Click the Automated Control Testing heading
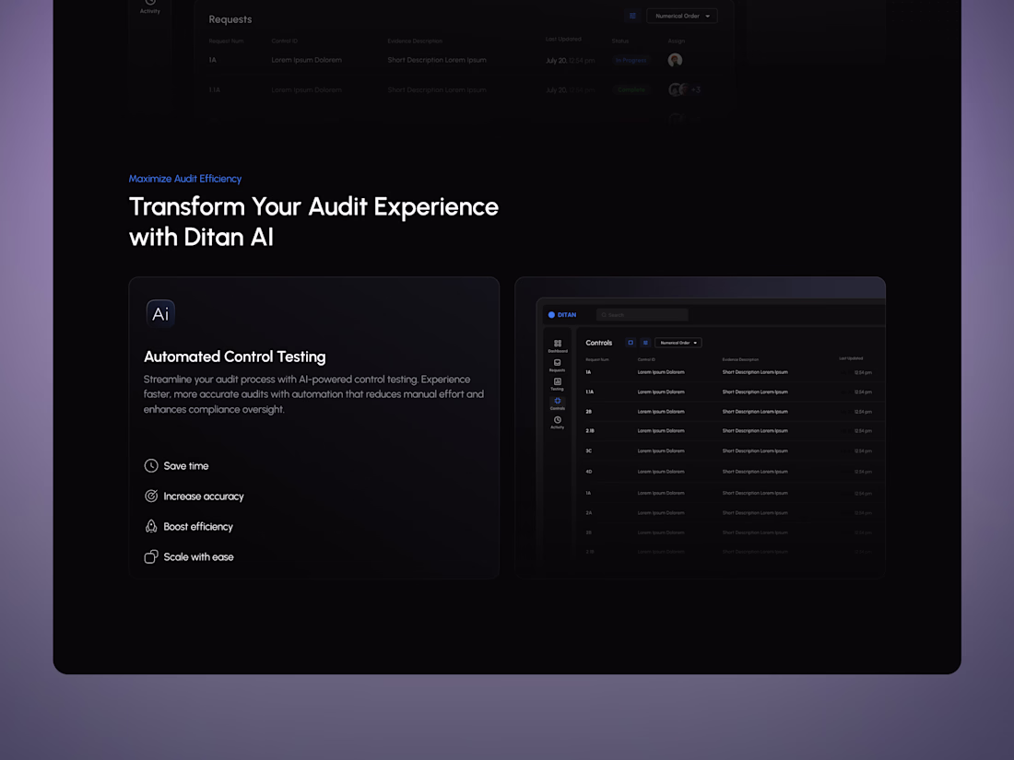Viewport: 1014px width, 760px height. [x=235, y=357]
